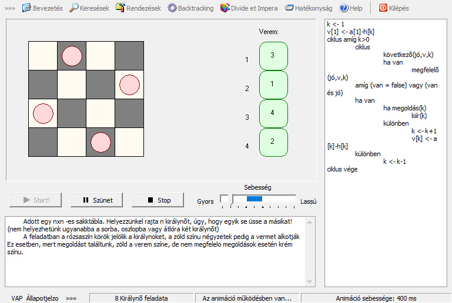Viewport: 452px width, 303px height.
Task: Click the red Kilépés exit icon
Action: point(383,8)
